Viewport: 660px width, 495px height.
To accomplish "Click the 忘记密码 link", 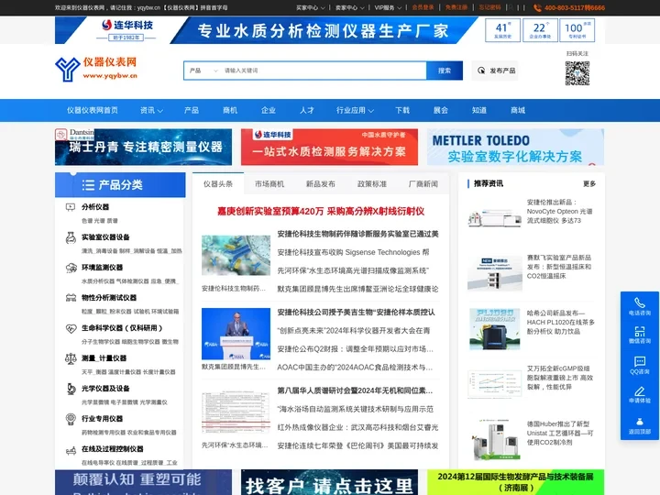I will (489, 7).
